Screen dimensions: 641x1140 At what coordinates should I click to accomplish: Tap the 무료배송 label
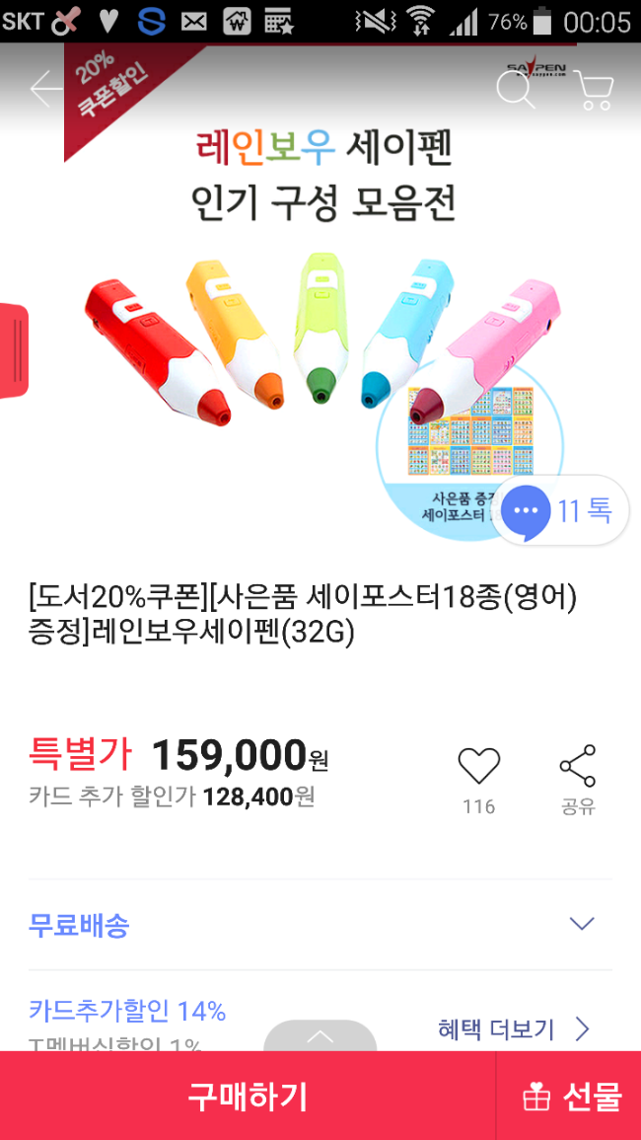(79, 925)
